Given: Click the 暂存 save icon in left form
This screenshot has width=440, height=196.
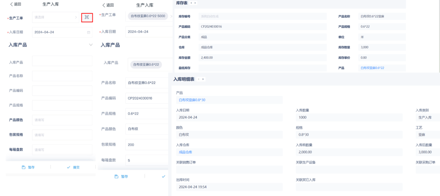Looking at the screenshot, I should [x=24, y=167].
